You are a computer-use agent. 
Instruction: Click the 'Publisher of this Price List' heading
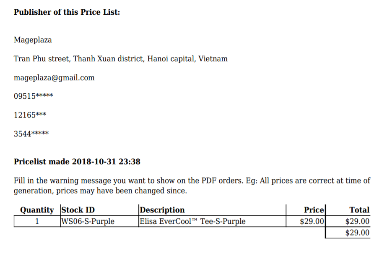click(x=67, y=12)
